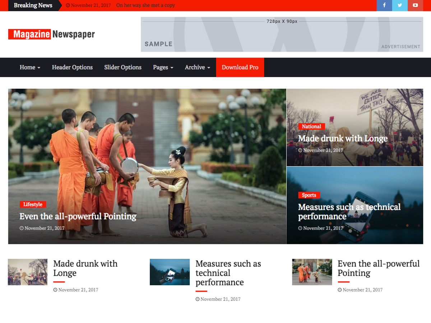Open the Header Options menu item

pyautogui.click(x=72, y=67)
